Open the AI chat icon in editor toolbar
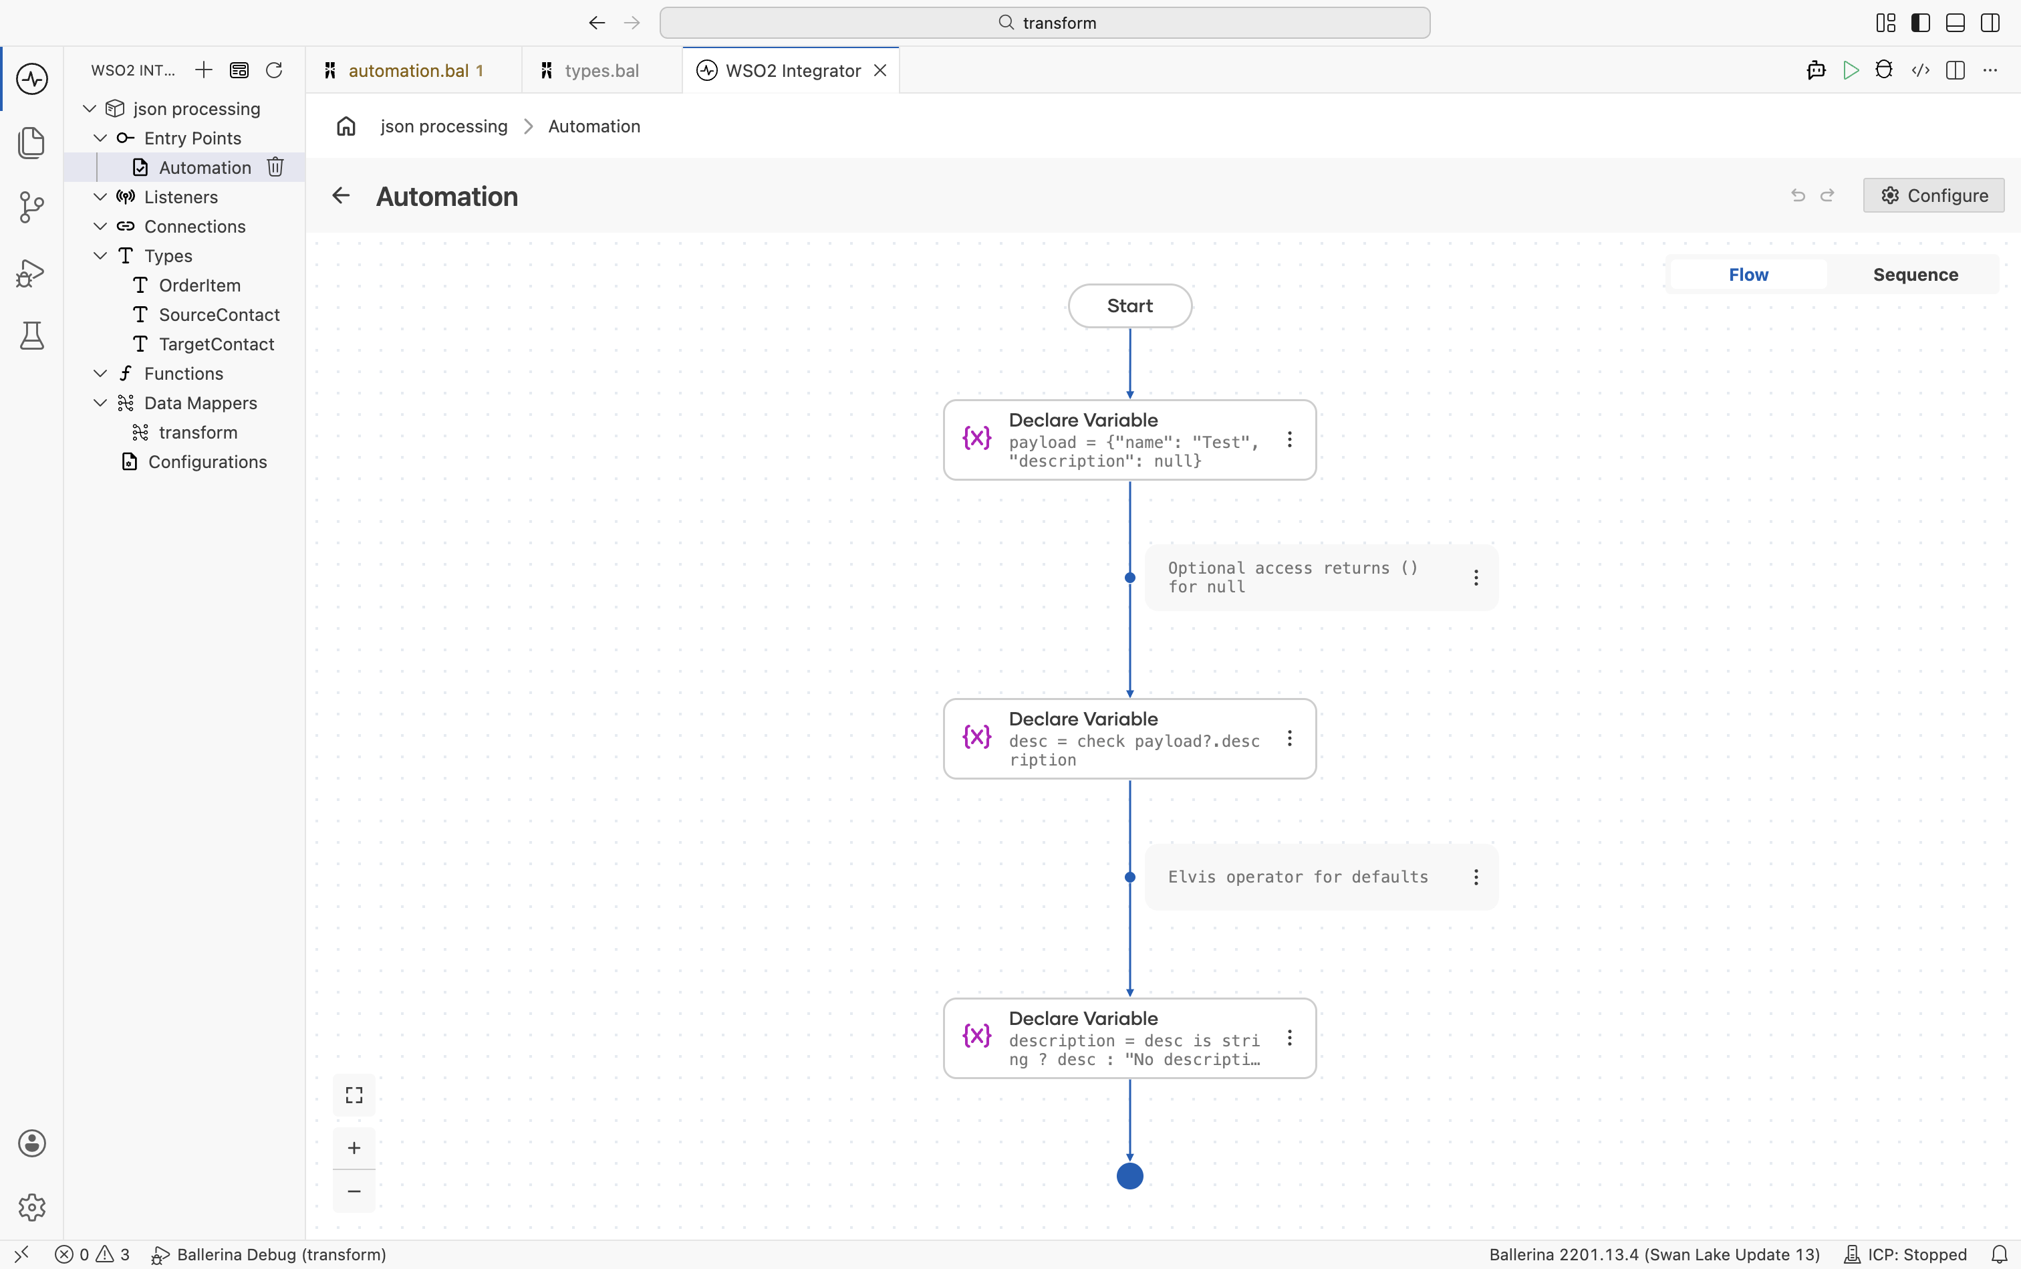The image size is (2021, 1269). [1816, 70]
